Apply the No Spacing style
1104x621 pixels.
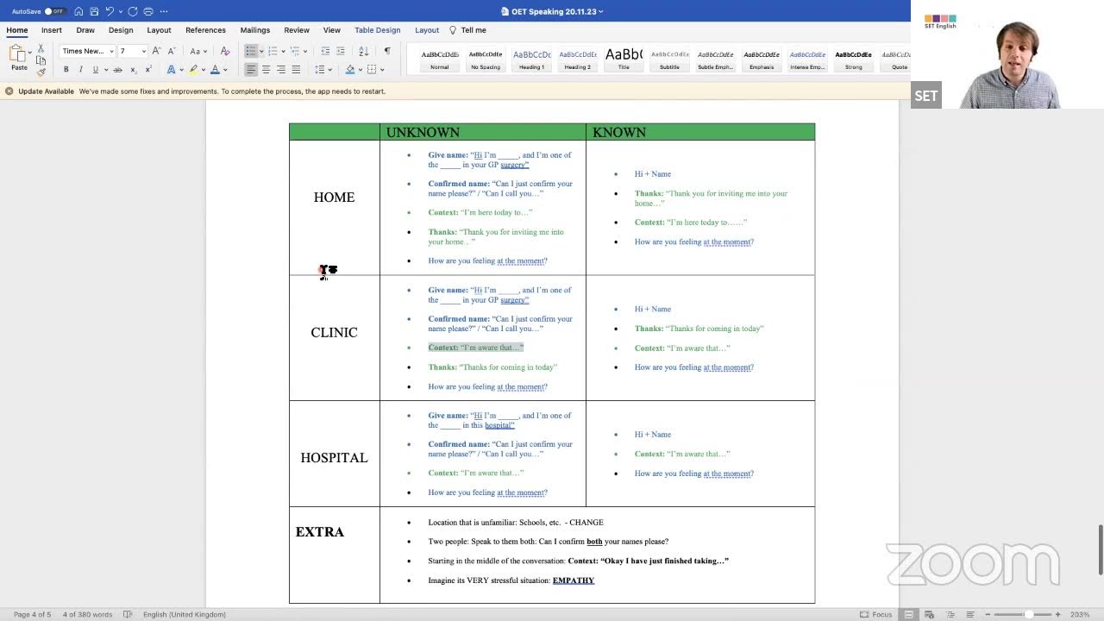[x=486, y=59]
